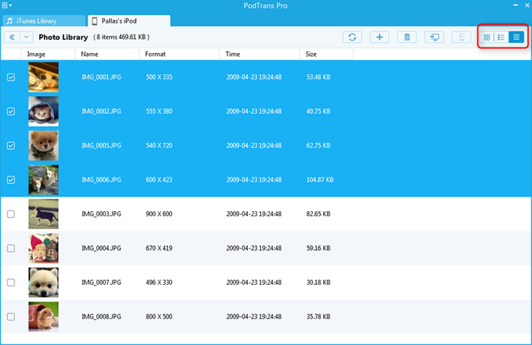This screenshot has width=532, height=345.
Task: Switch to list-with-icons view
Action: click(501, 37)
